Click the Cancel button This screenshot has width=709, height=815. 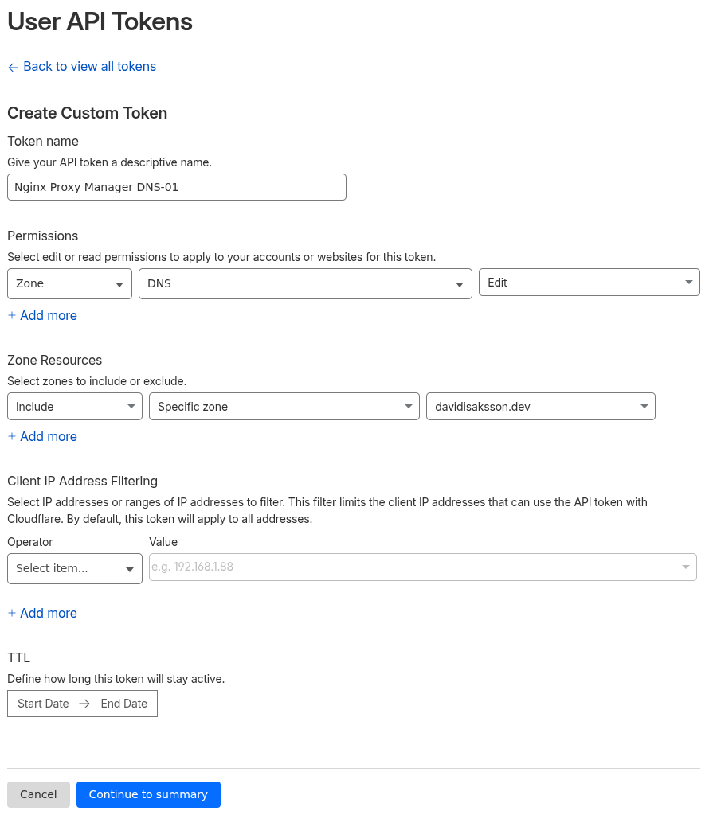click(x=38, y=794)
